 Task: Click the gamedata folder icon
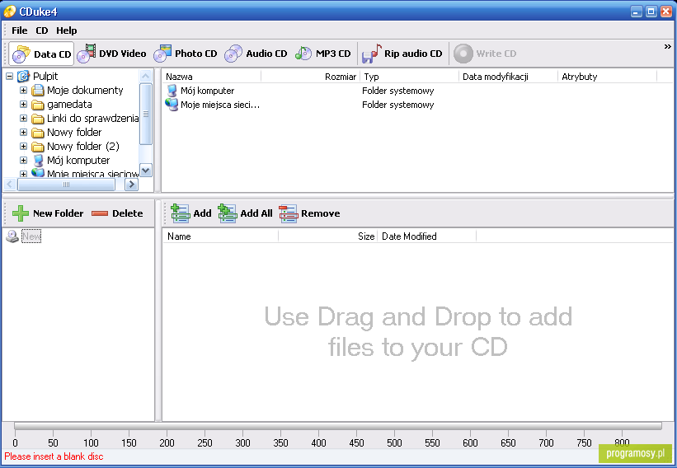pyautogui.click(x=38, y=105)
